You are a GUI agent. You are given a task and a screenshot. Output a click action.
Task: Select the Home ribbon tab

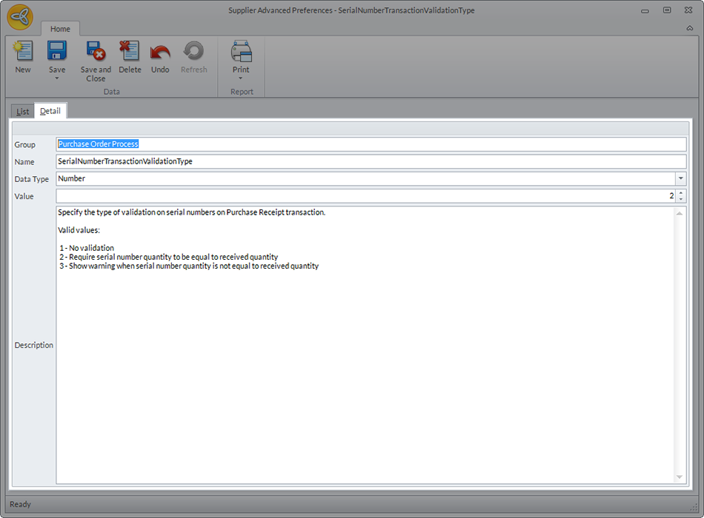pos(60,29)
